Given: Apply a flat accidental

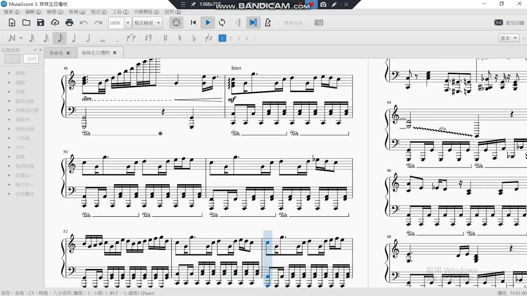Looking at the screenshot, I should click(x=194, y=38).
